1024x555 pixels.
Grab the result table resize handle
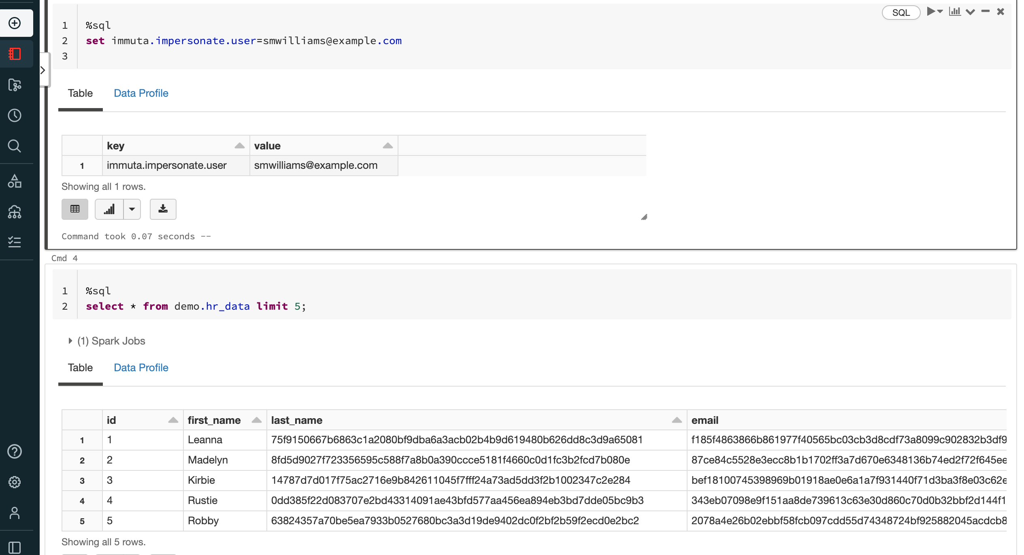point(644,217)
